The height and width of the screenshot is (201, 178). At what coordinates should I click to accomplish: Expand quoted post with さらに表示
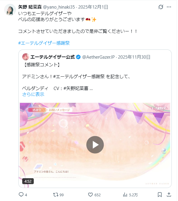[33, 94]
